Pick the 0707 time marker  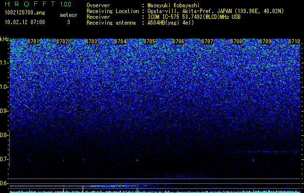[207, 41]
